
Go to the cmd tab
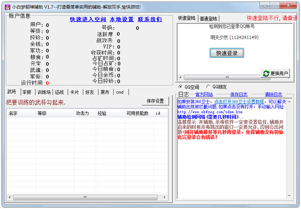[119, 92]
